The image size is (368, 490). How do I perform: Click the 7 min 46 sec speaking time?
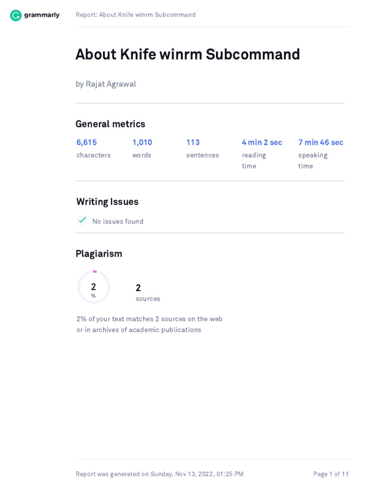(x=321, y=143)
